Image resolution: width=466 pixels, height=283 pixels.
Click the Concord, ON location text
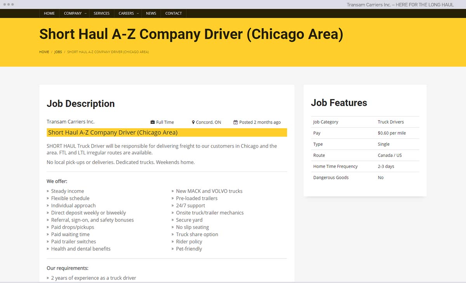[209, 122]
